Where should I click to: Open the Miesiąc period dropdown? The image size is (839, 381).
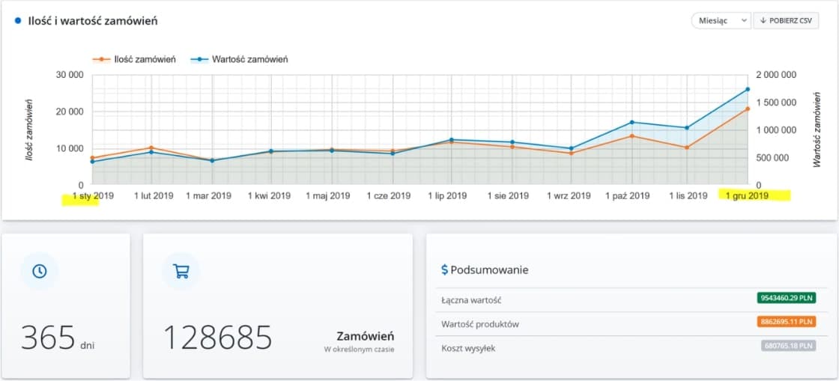(721, 20)
